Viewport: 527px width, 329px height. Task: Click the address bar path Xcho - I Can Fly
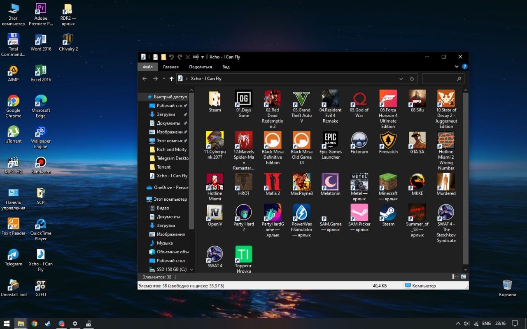point(206,79)
